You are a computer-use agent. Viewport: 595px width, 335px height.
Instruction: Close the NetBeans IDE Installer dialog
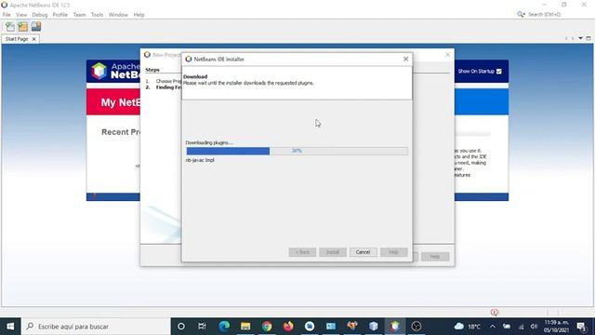click(405, 59)
